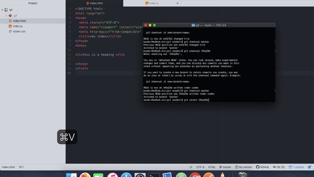Open Finder from the dock

pos(71,175)
